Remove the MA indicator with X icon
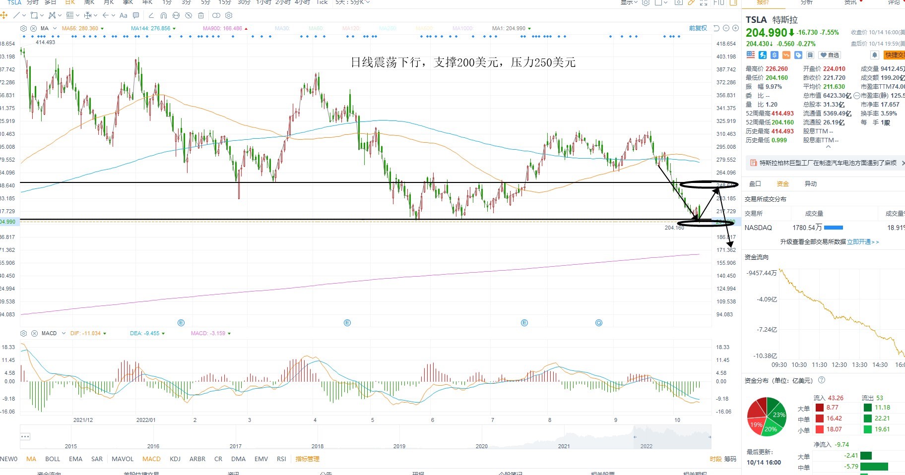Viewport: 905px width, 475px height. pyautogui.click(x=33, y=28)
